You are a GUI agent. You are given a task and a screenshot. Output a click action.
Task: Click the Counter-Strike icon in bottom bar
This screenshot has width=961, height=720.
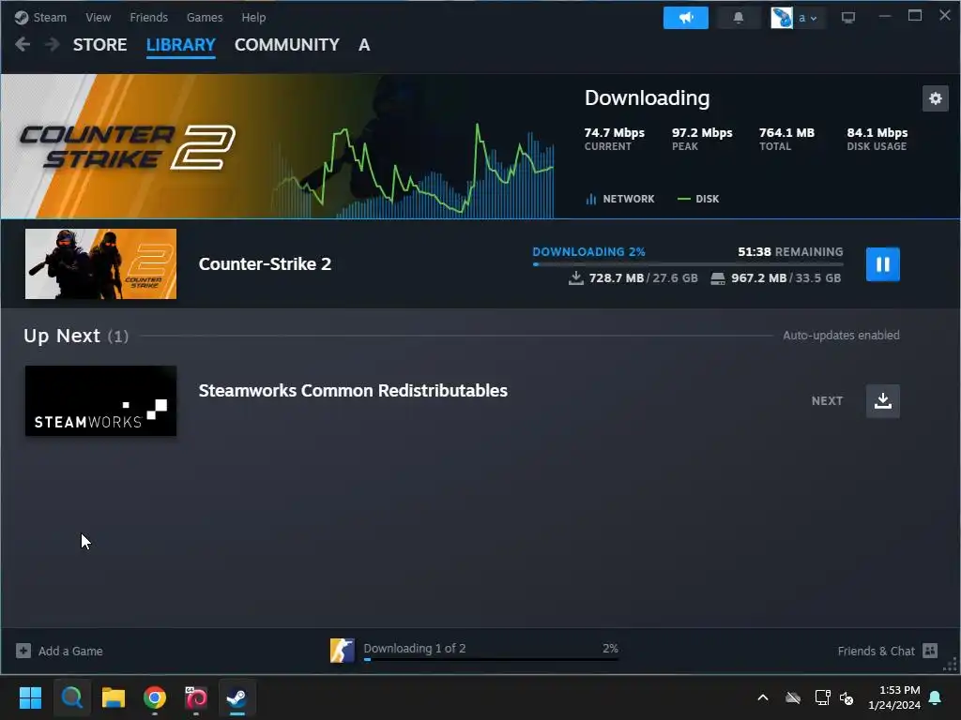tap(342, 651)
